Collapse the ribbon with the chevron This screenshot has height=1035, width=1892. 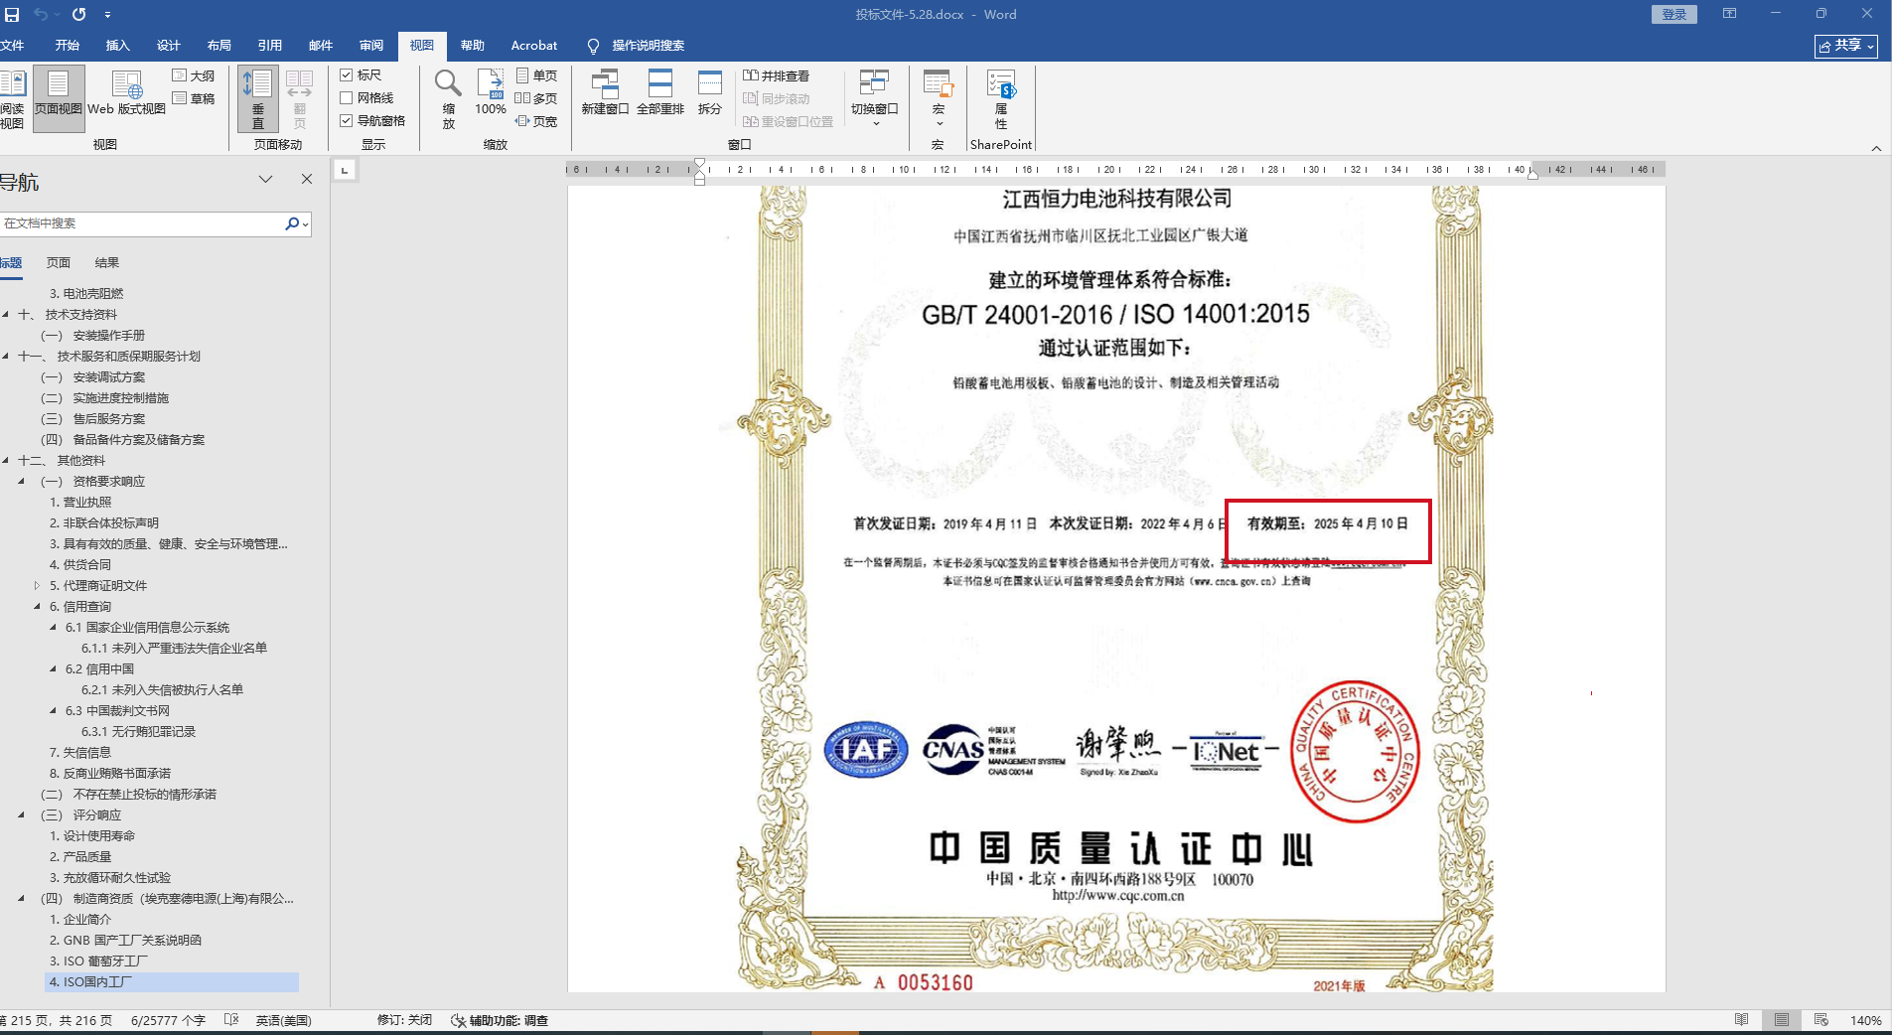click(1876, 148)
